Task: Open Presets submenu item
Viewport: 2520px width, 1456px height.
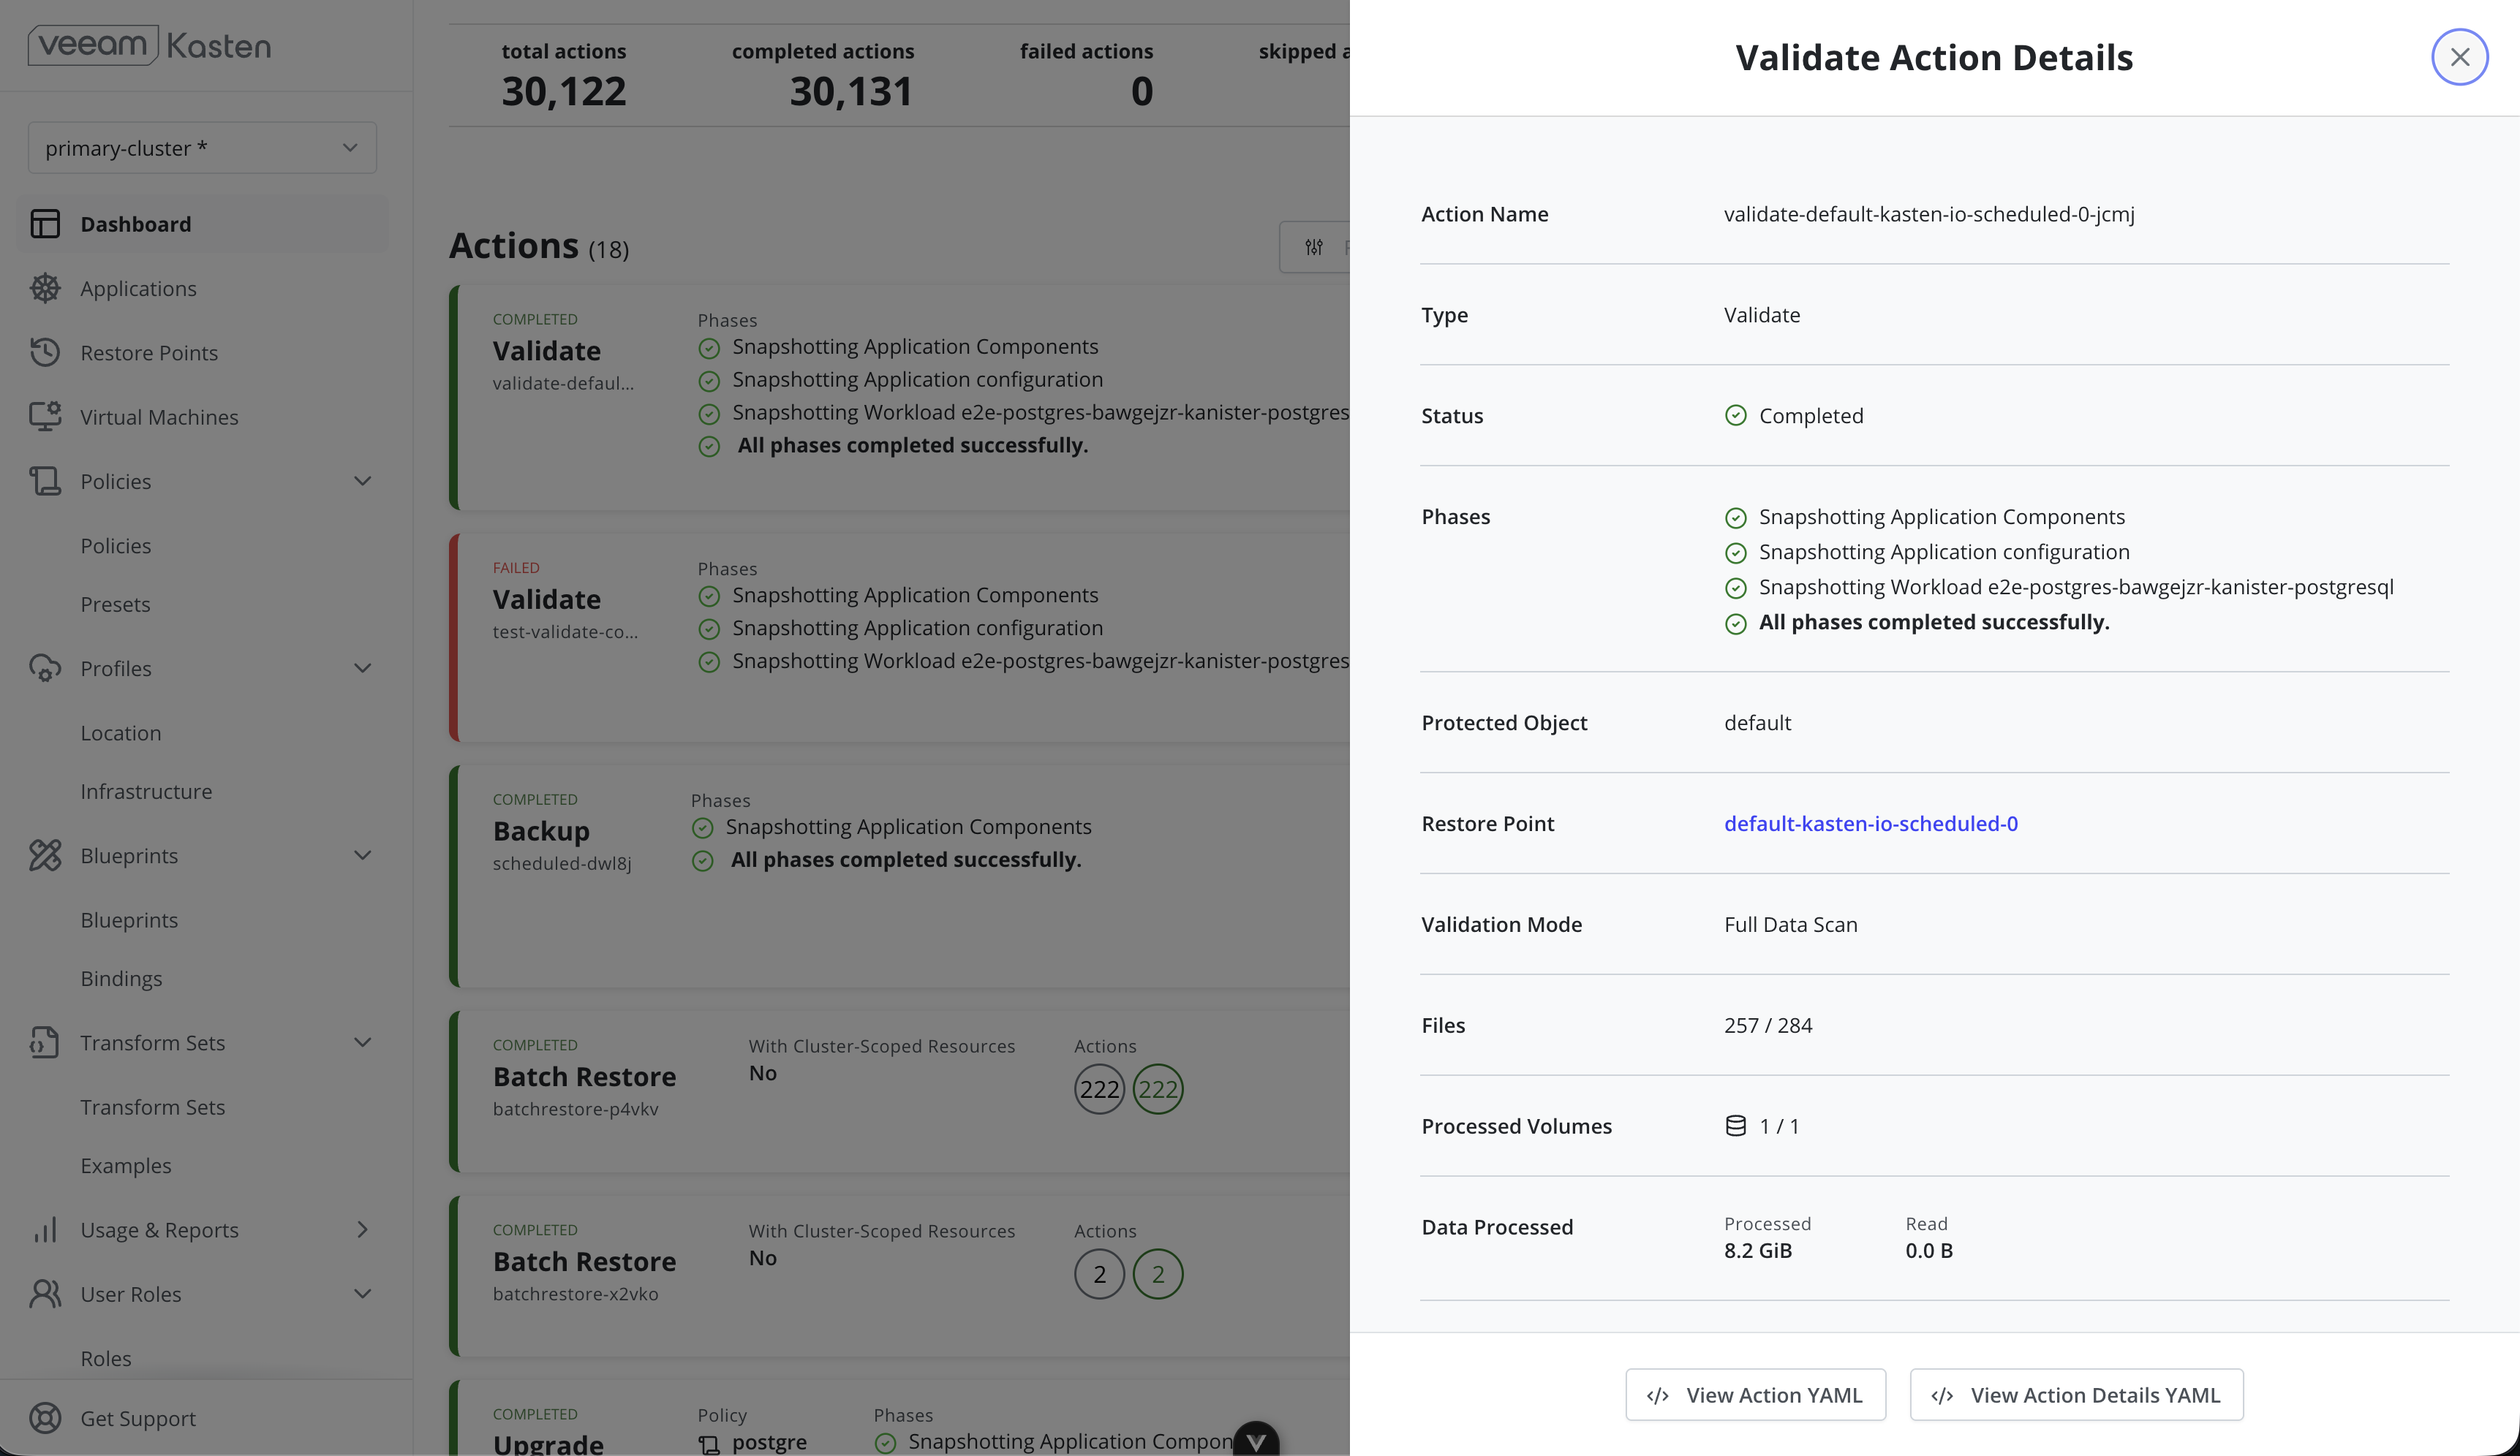Action: [x=115, y=604]
